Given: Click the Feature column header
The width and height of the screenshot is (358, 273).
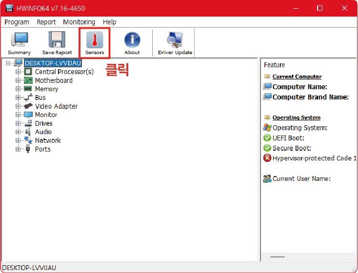Looking at the screenshot, I should tap(275, 65).
